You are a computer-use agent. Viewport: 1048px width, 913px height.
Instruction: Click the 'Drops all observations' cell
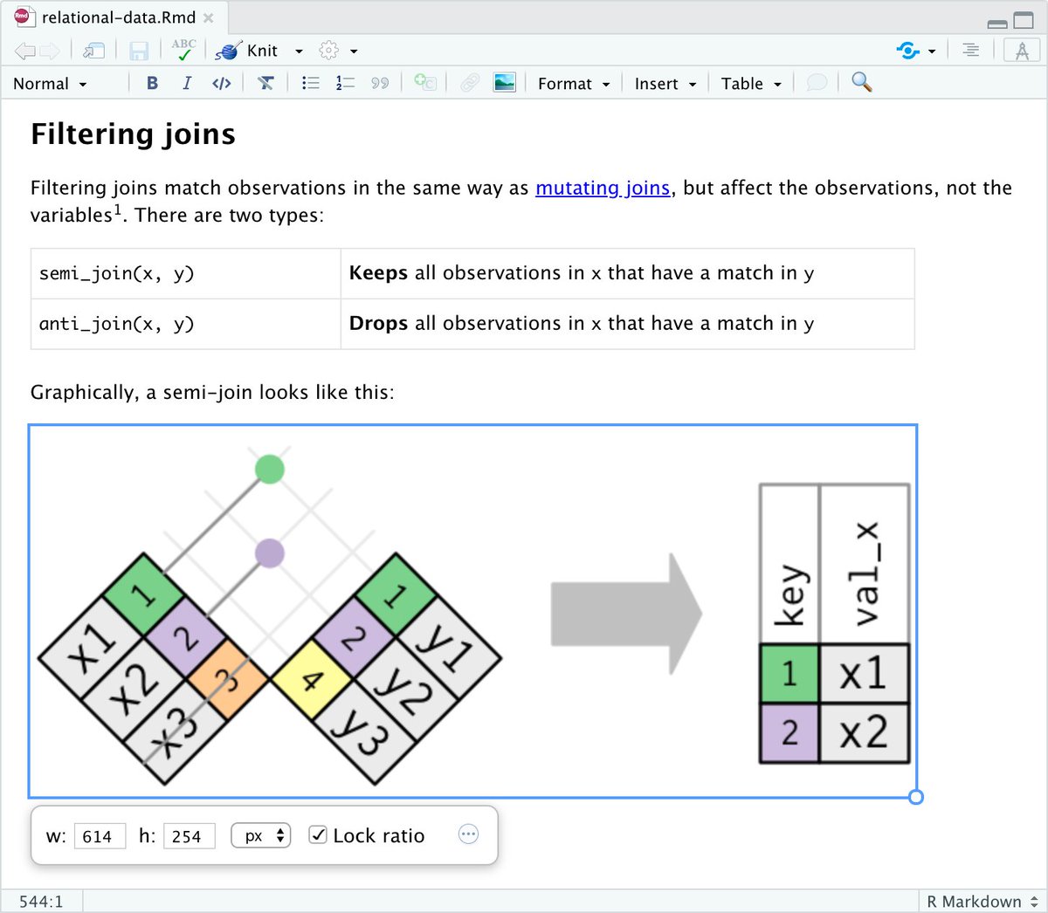coord(627,324)
